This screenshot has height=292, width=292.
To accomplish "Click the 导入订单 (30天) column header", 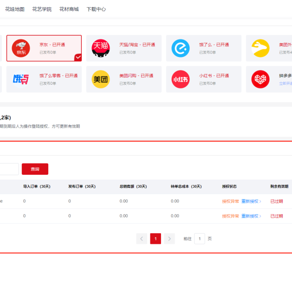I will 36,186.
